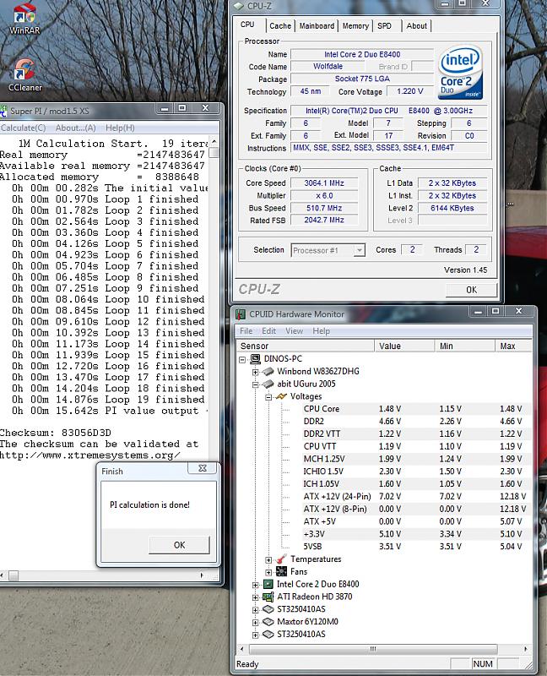Image resolution: width=547 pixels, height=676 pixels.
Task: Switch to the Cache tab in CPU-Z
Action: click(x=280, y=26)
